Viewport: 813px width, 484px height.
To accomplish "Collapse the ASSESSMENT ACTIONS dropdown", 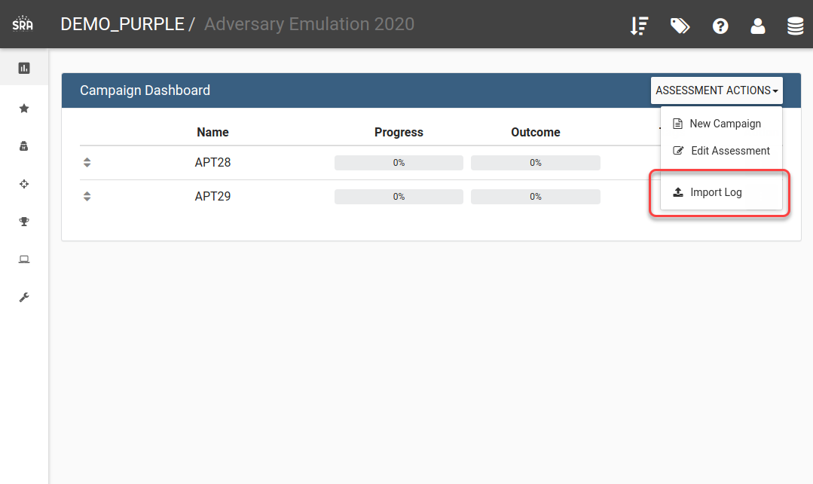I will 717,90.
